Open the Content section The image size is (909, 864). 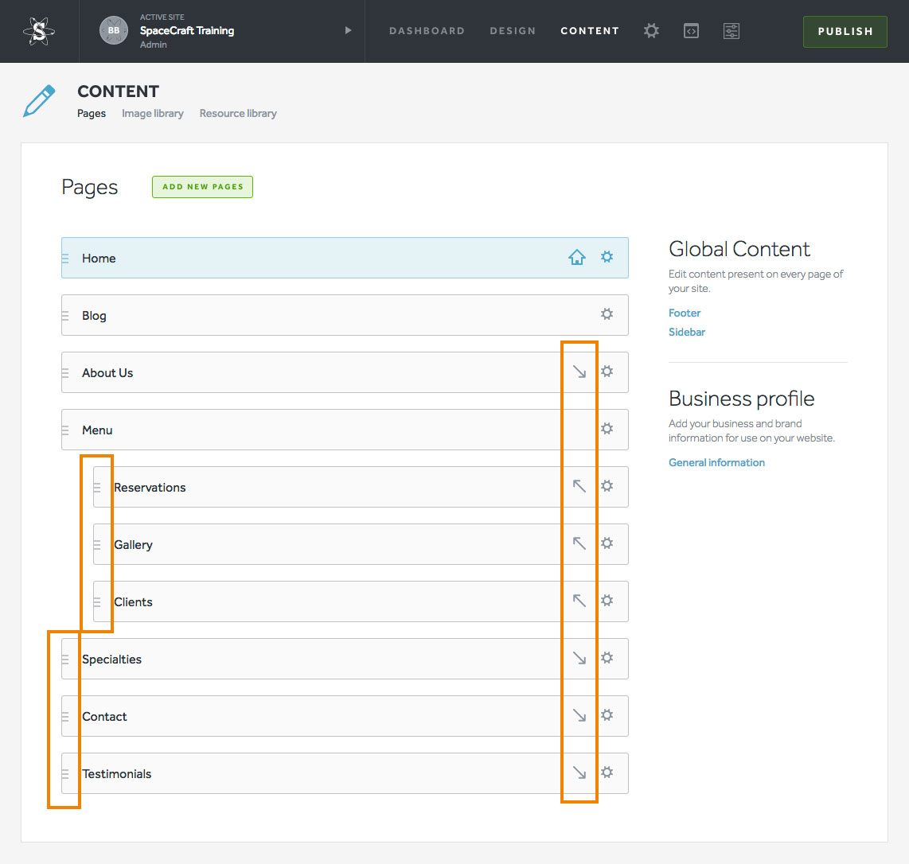pyautogui.click(x=590, y=31)
